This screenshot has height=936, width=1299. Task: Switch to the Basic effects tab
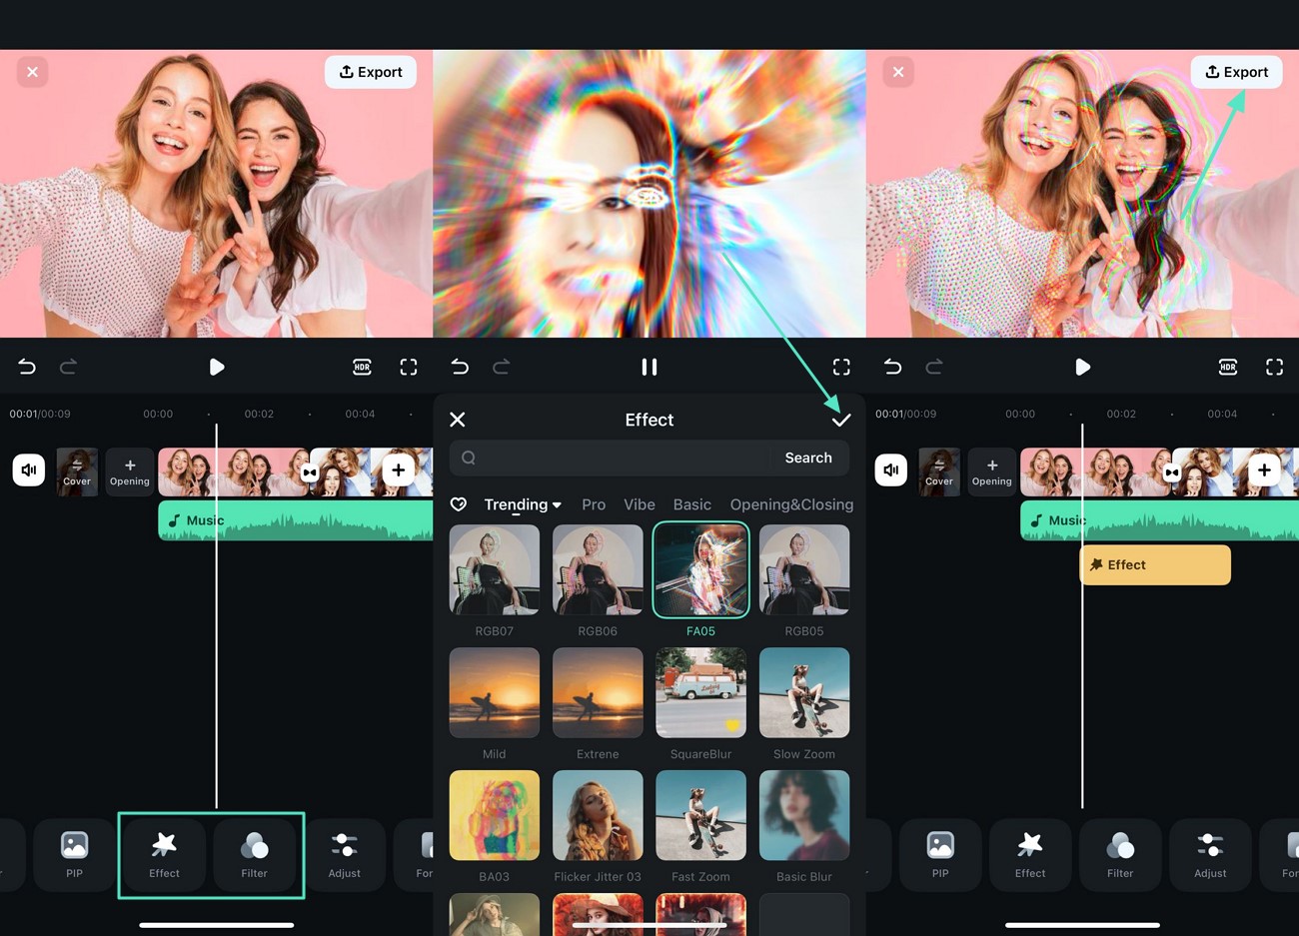692,504
